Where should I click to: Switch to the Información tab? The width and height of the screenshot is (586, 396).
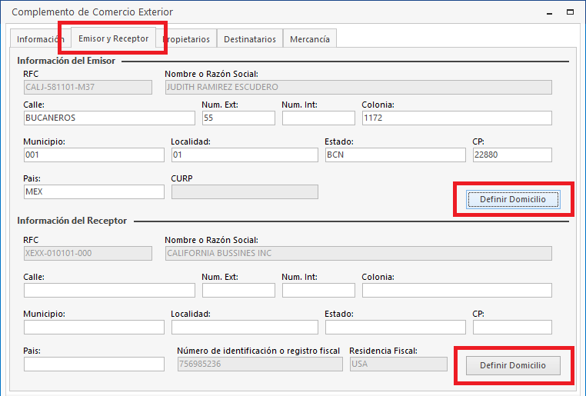pyautogui.click(x=39, y=39)
